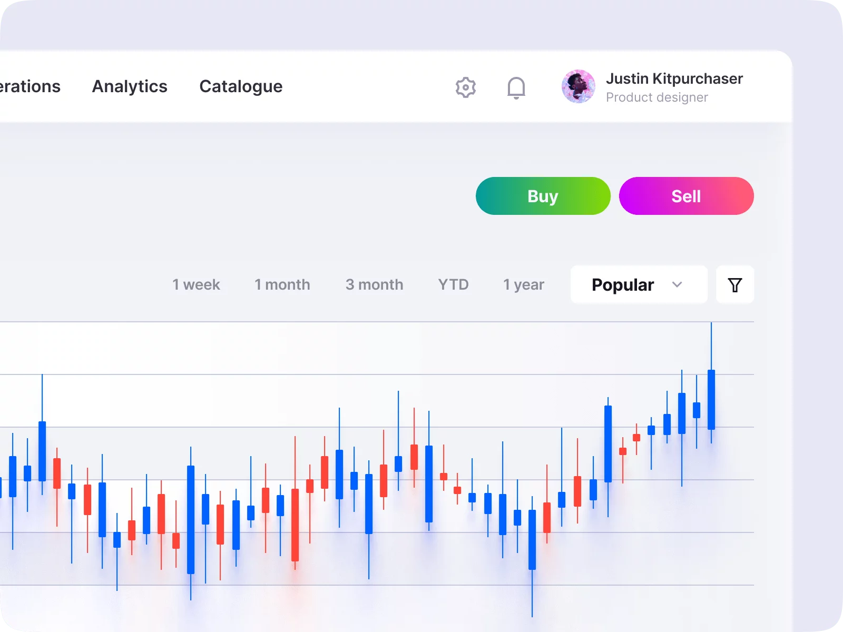843x632 pixels.
Task: Open the chart filter icon
Action: [x=735, y=284]
